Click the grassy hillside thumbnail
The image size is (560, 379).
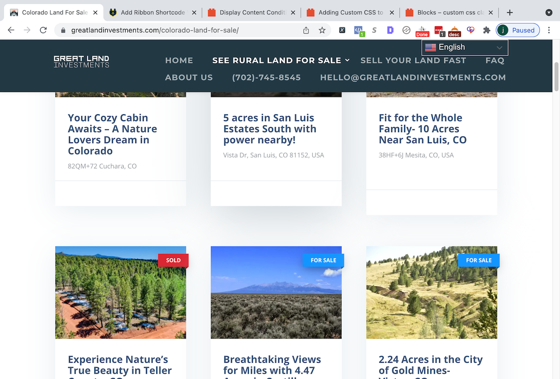[432, 292]
